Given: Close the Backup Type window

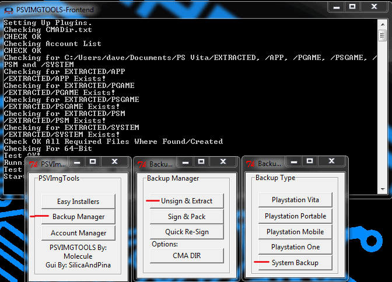Looking at the screenshot, I should pos(331,161).
